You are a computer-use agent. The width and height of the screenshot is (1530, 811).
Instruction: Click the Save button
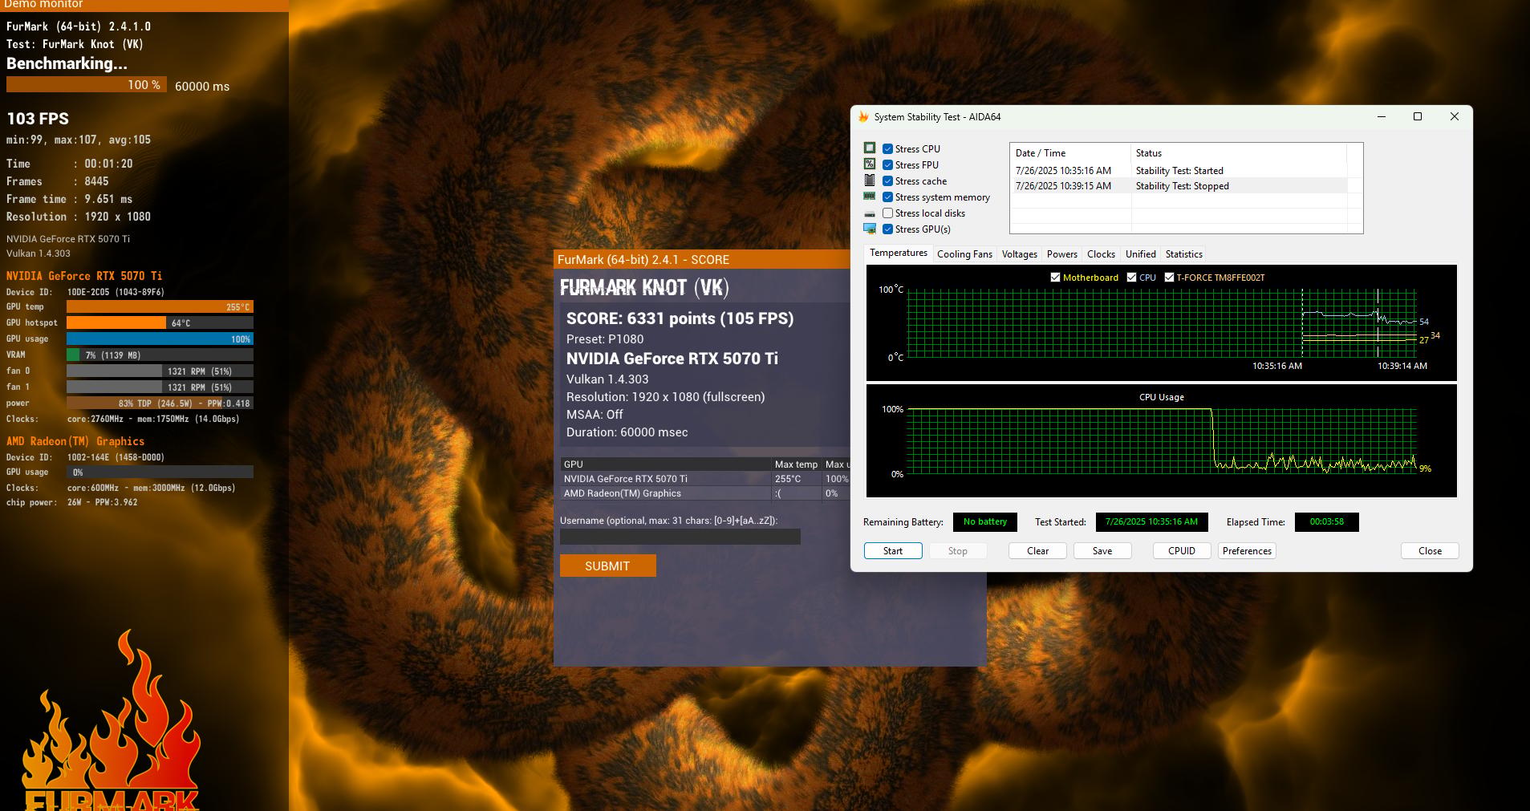(x=1102, y=551)
